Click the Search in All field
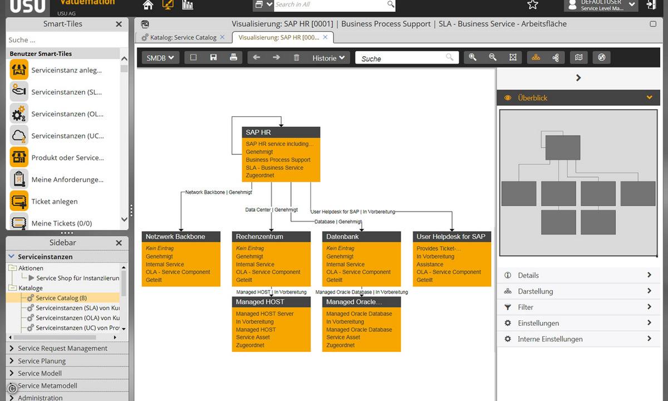This screenshot has width=668, height=401. click(335, 4)
